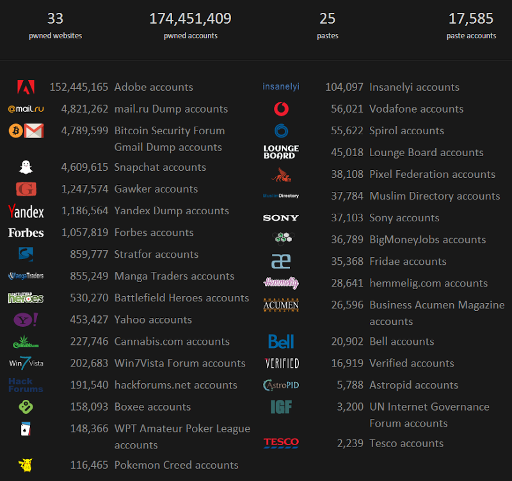The width and height of the screenshot is (512, 481).
Task: Click the Yandex logo
Action: click(x=26, y=211)
